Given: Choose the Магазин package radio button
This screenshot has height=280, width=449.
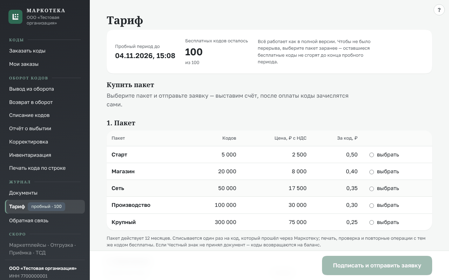Looking at the screenshot, I should click(x=371, y=172).
